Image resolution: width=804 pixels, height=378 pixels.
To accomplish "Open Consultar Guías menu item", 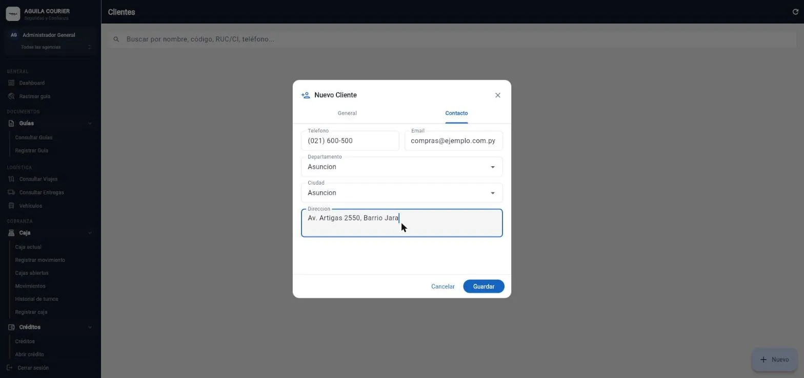I will (x=34, y=138).
